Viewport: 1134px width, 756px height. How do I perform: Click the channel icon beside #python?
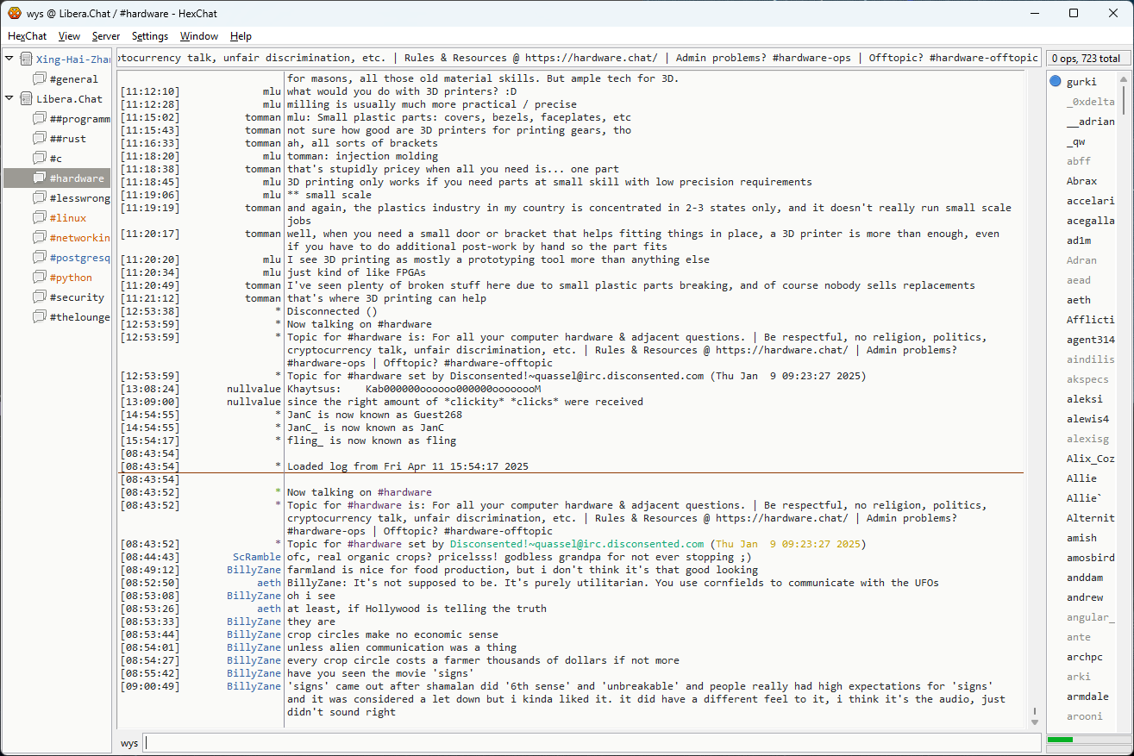(x=39, y=278)
